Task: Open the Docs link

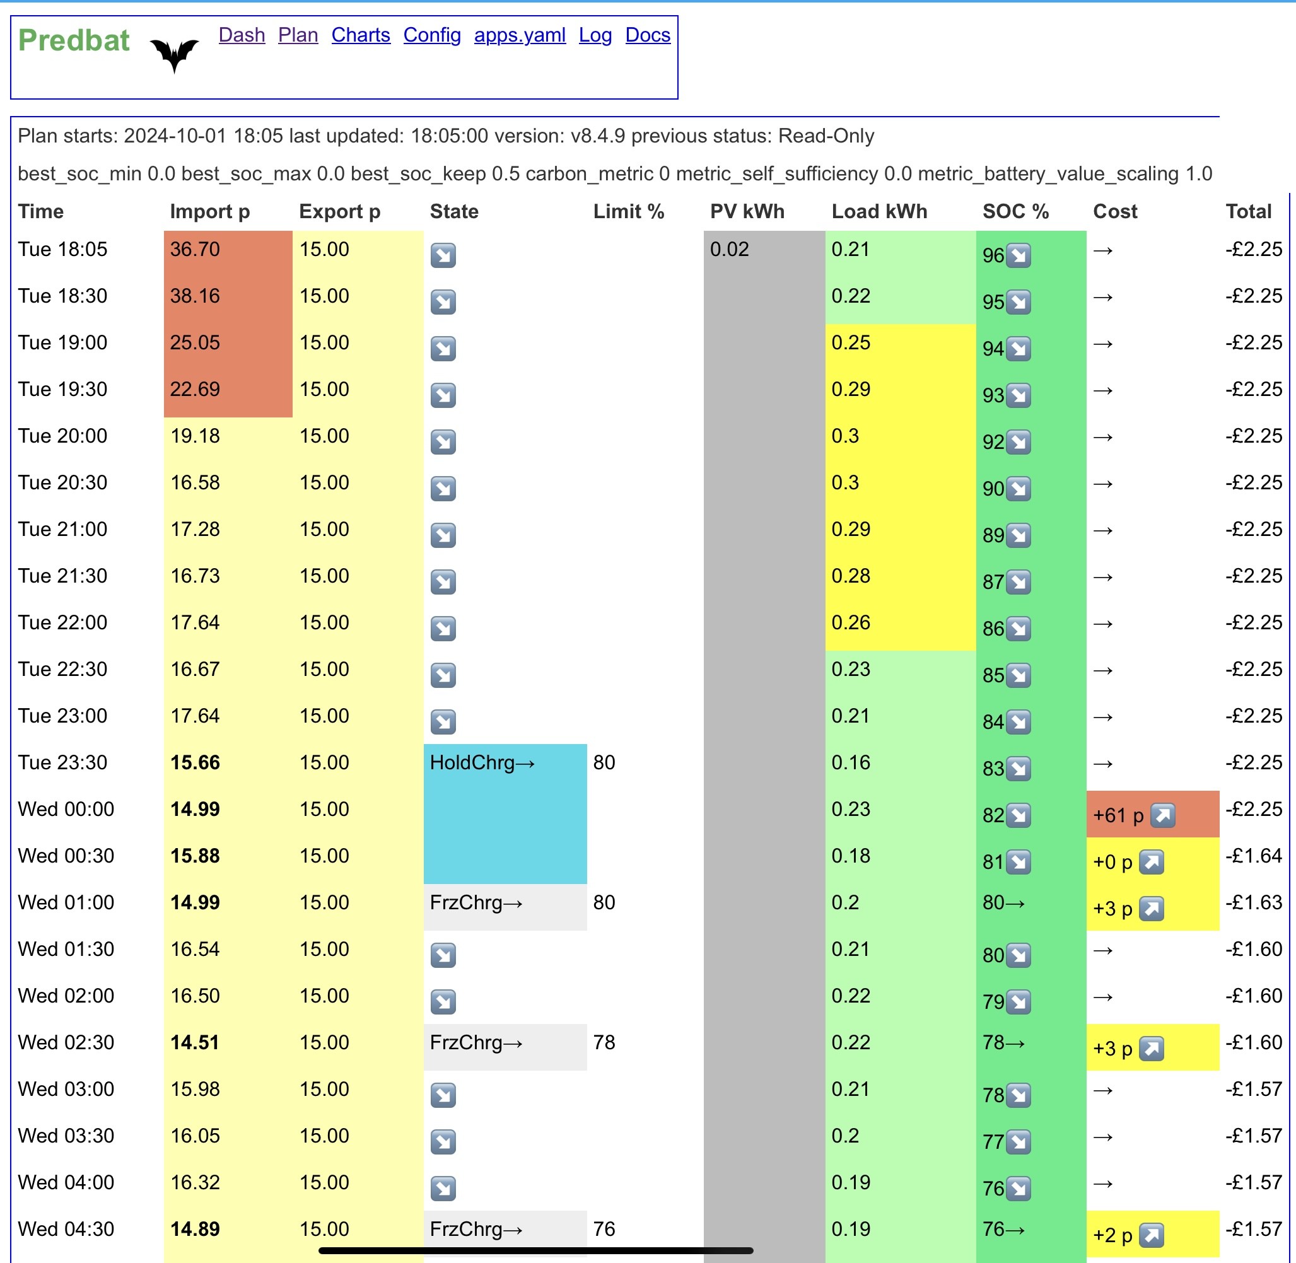Action: point(648,35)
